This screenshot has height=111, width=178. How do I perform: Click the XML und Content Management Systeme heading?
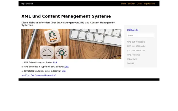click(x=66, y=16)
